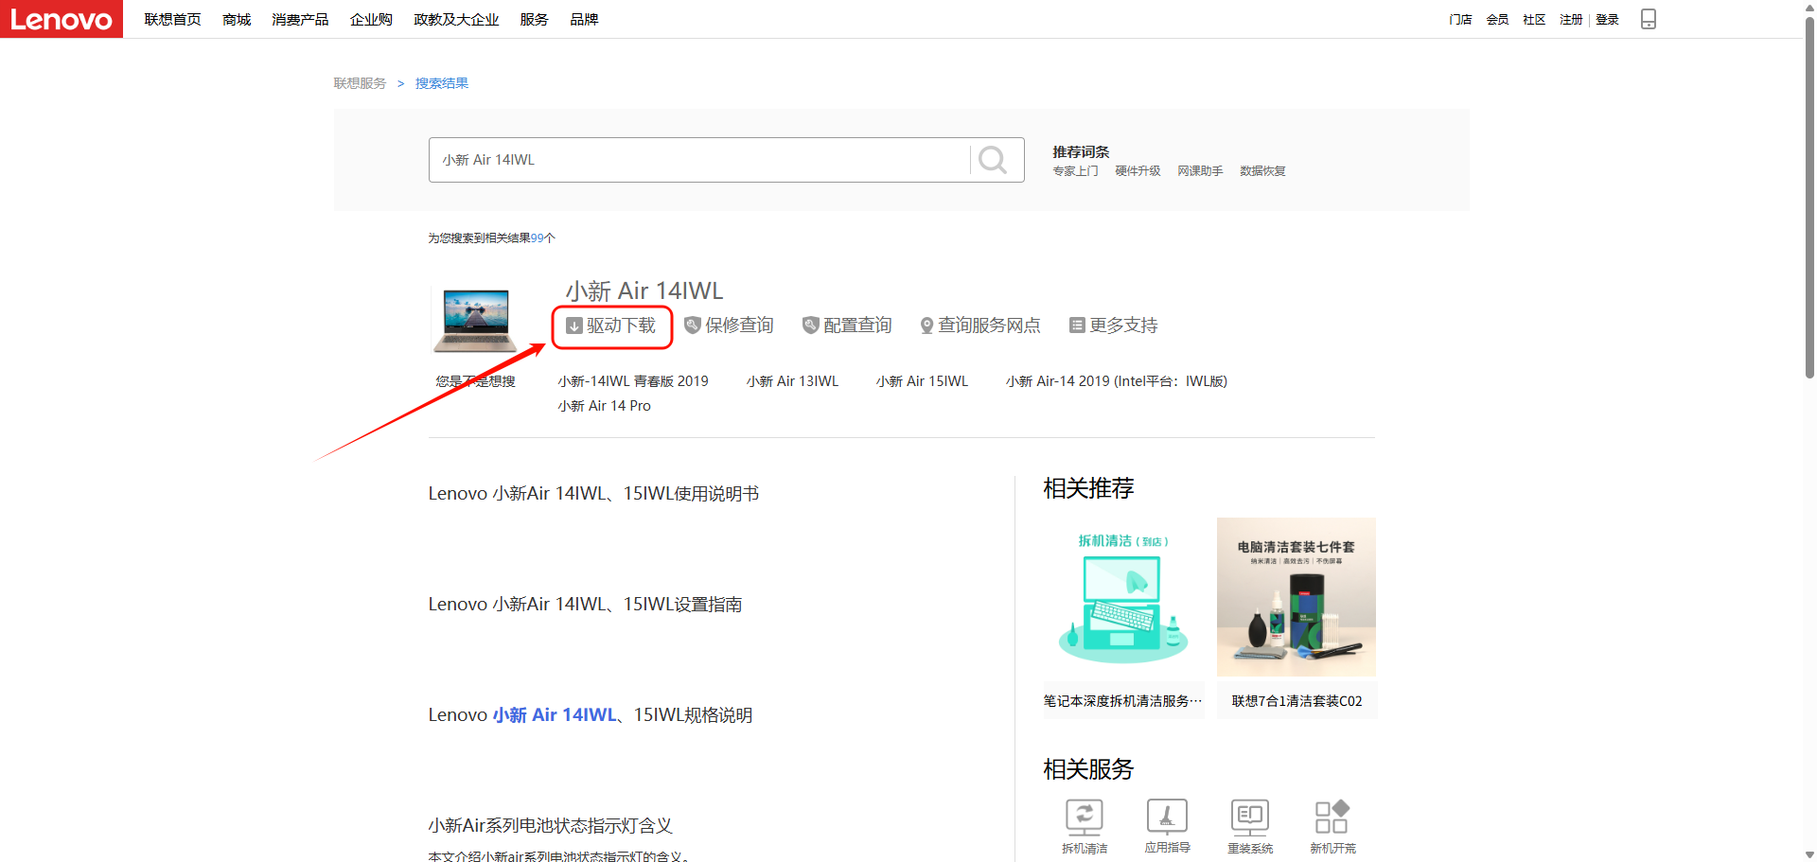Screen dimensions: 1817x862
Task: Click the 配置查询 icon
Action: (x=811, y=325)
